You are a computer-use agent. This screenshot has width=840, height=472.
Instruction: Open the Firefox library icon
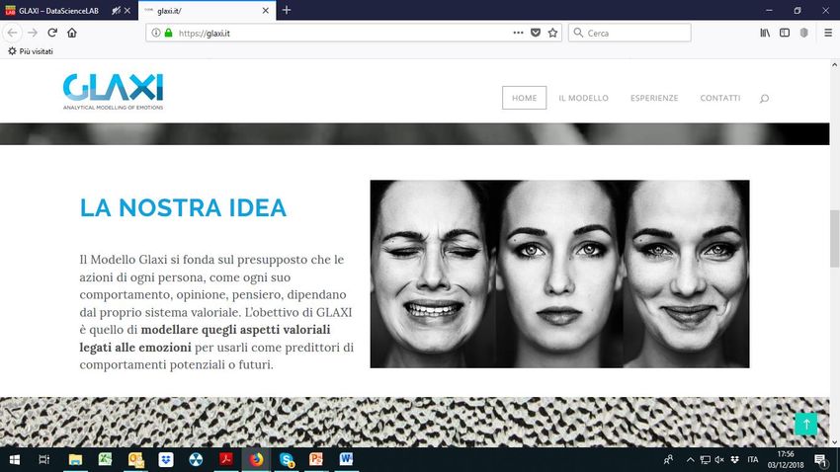tap(765, 33)
